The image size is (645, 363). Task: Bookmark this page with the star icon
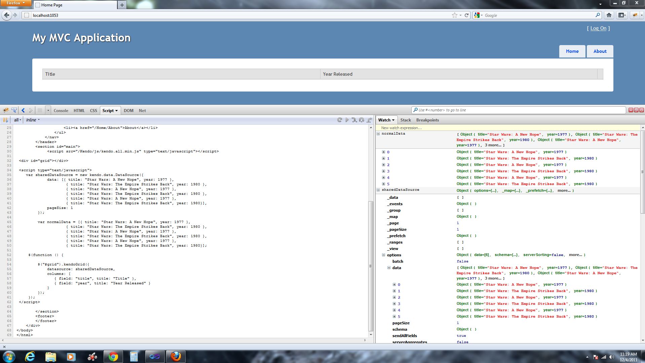pos(454,15)
